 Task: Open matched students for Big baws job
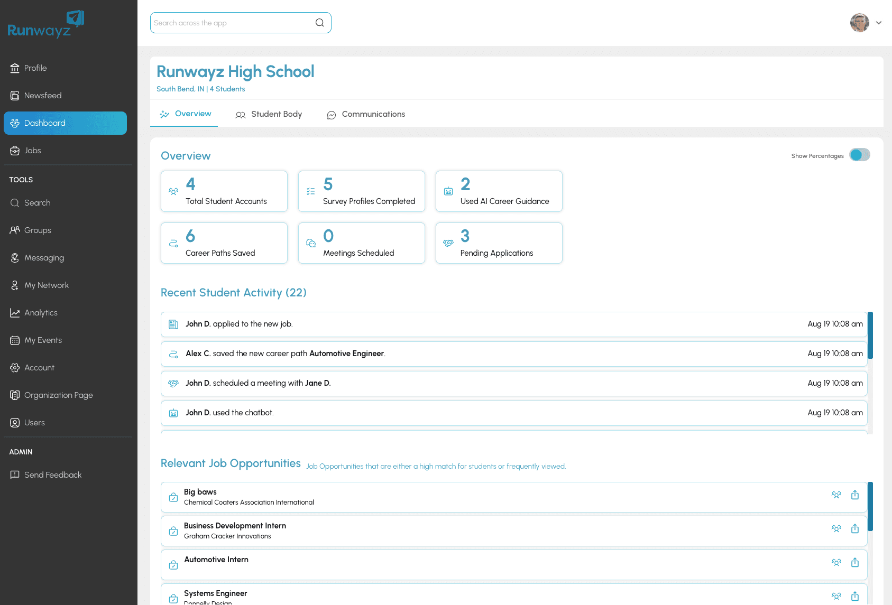[x=836, y=495]
